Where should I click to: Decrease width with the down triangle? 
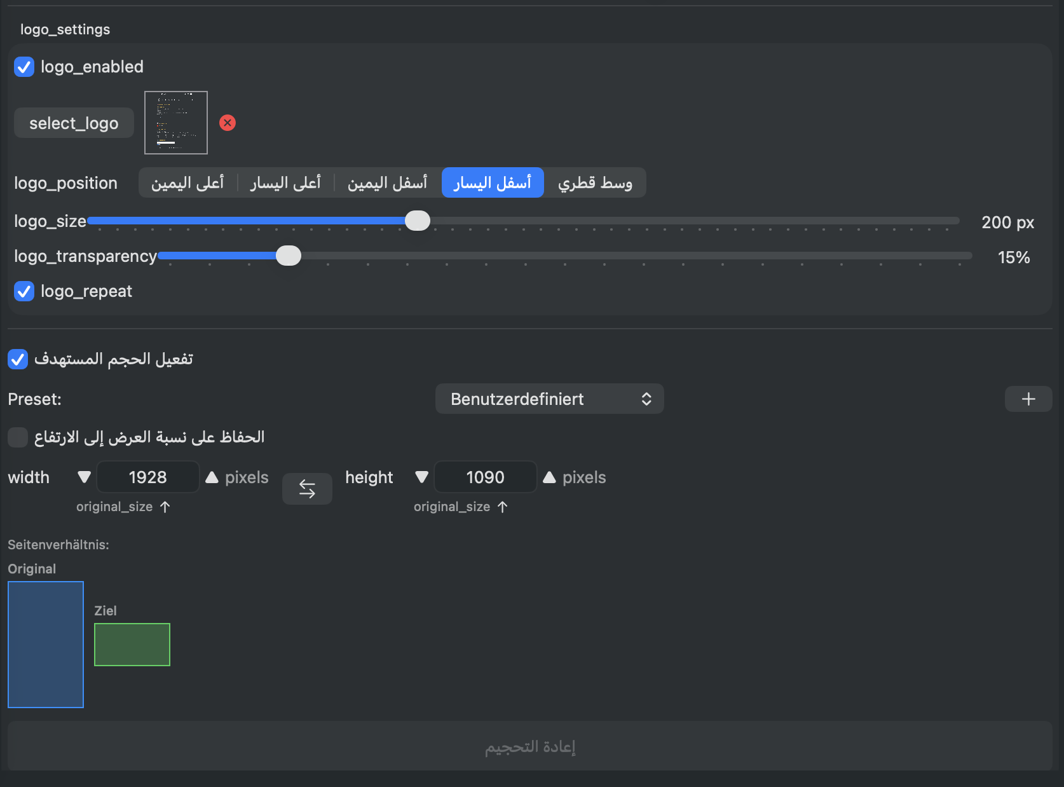click(x=84, y=477)
